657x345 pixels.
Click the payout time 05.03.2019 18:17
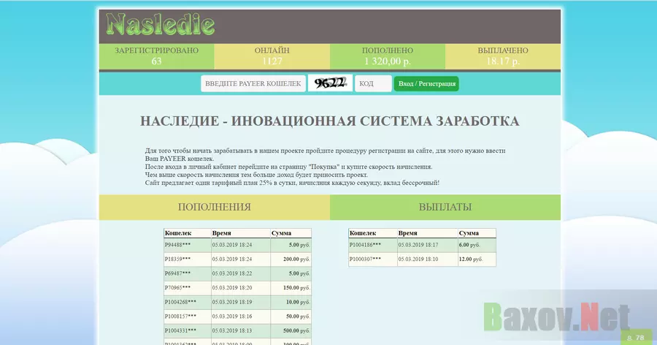click(427, 245)
